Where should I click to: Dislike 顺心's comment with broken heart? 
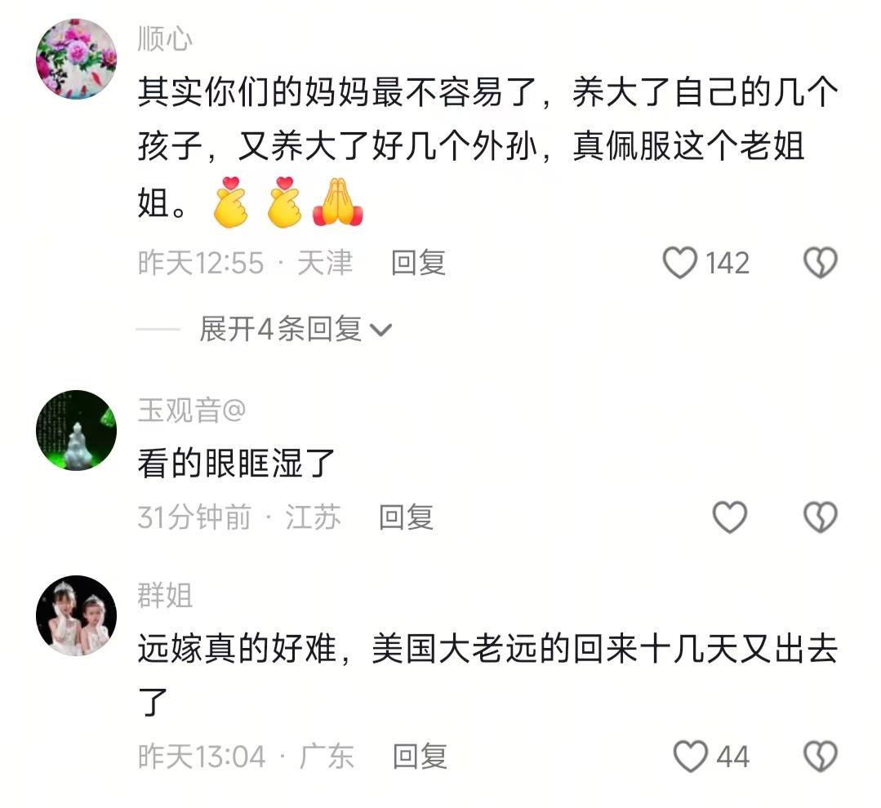point(821,262)
